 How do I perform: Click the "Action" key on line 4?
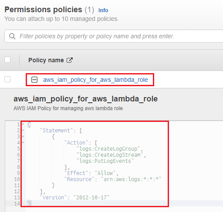point(76,143)
